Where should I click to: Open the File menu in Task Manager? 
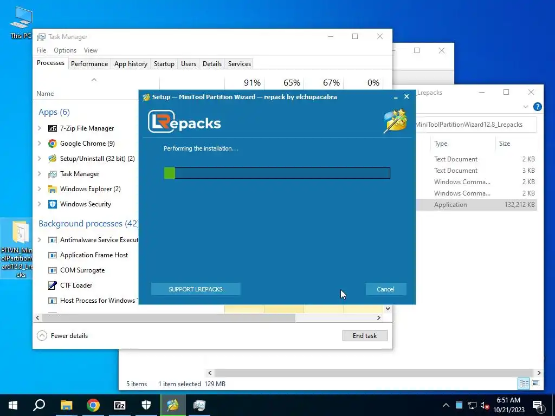tap(41, 50)
